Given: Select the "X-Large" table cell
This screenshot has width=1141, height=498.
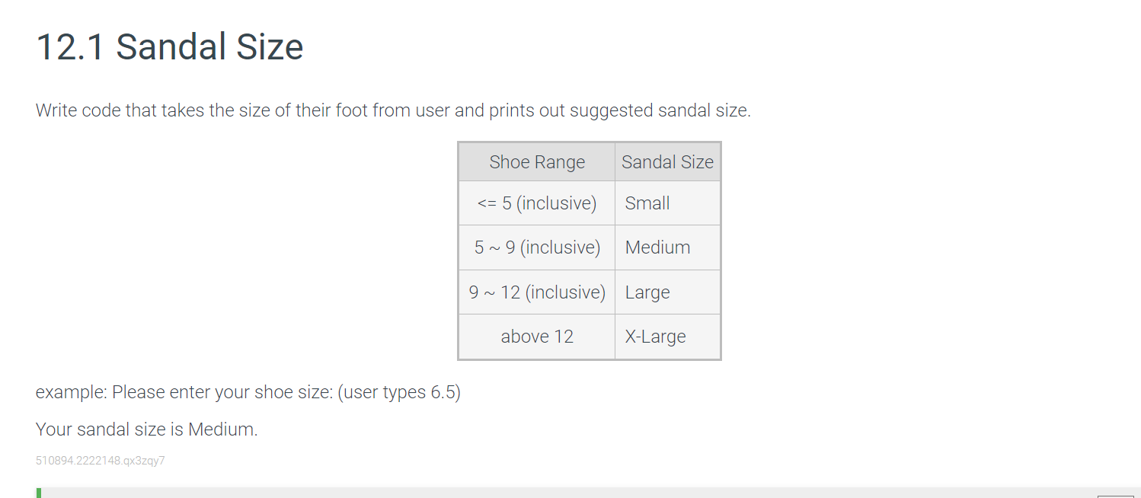Looking at the screenshot, I should 667,337.
